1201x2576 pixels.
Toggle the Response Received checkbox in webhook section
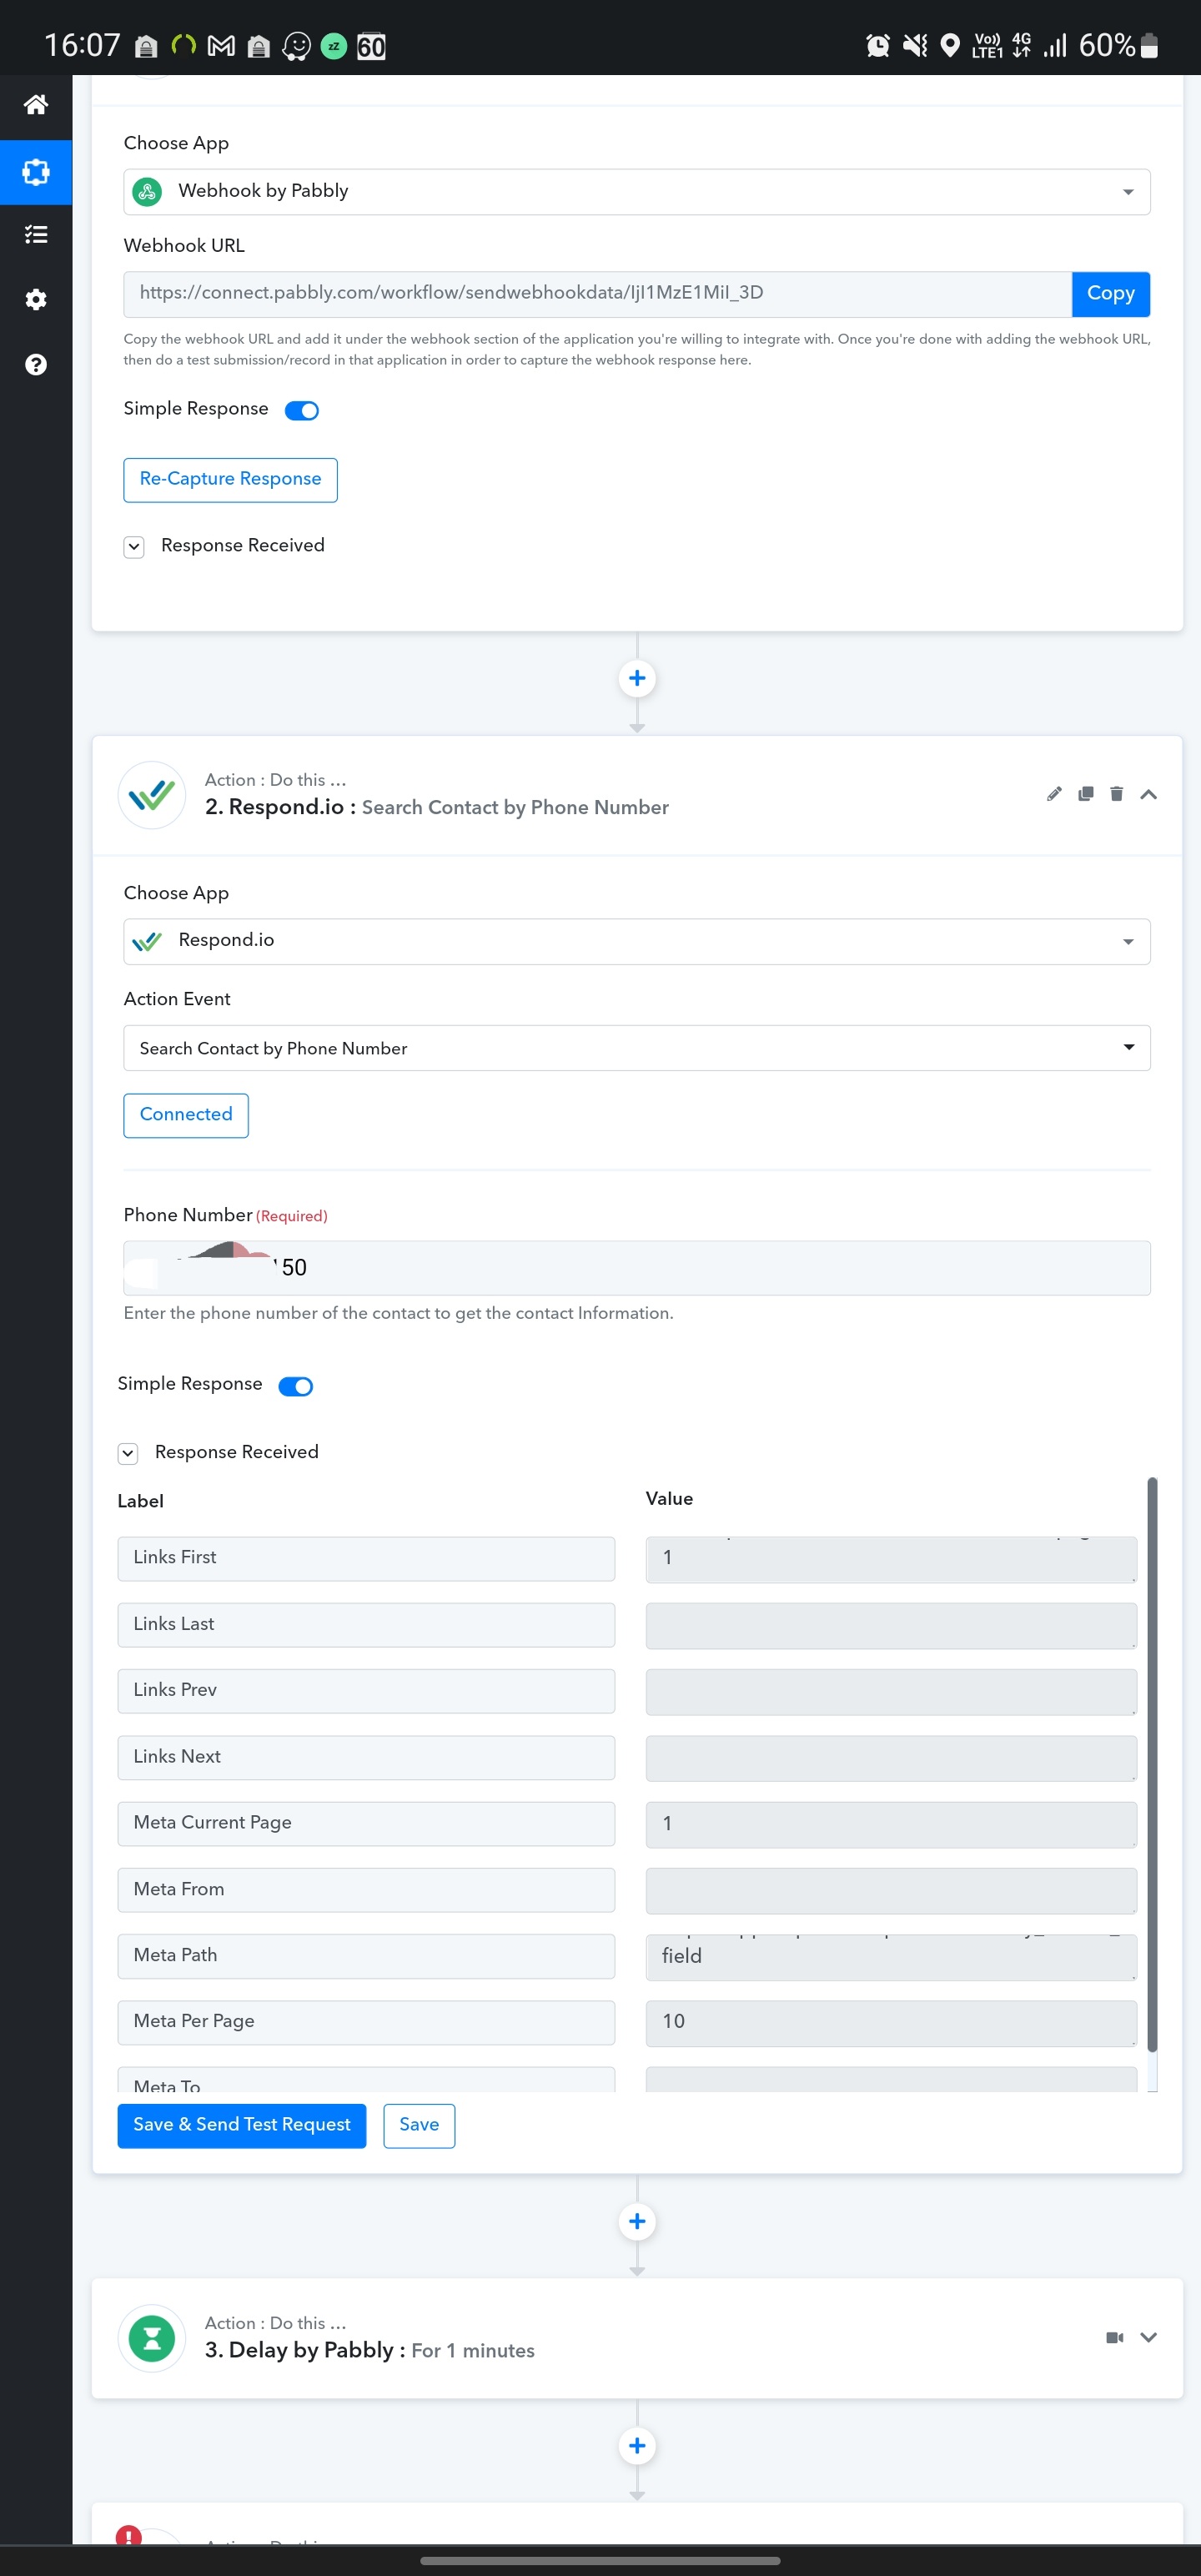coord(134,546)
